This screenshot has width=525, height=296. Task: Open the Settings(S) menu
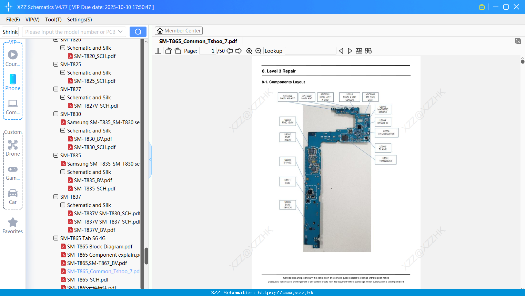(80, 20)
